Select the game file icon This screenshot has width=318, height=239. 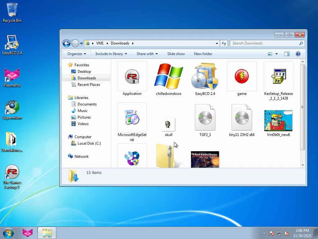point(242,77)
